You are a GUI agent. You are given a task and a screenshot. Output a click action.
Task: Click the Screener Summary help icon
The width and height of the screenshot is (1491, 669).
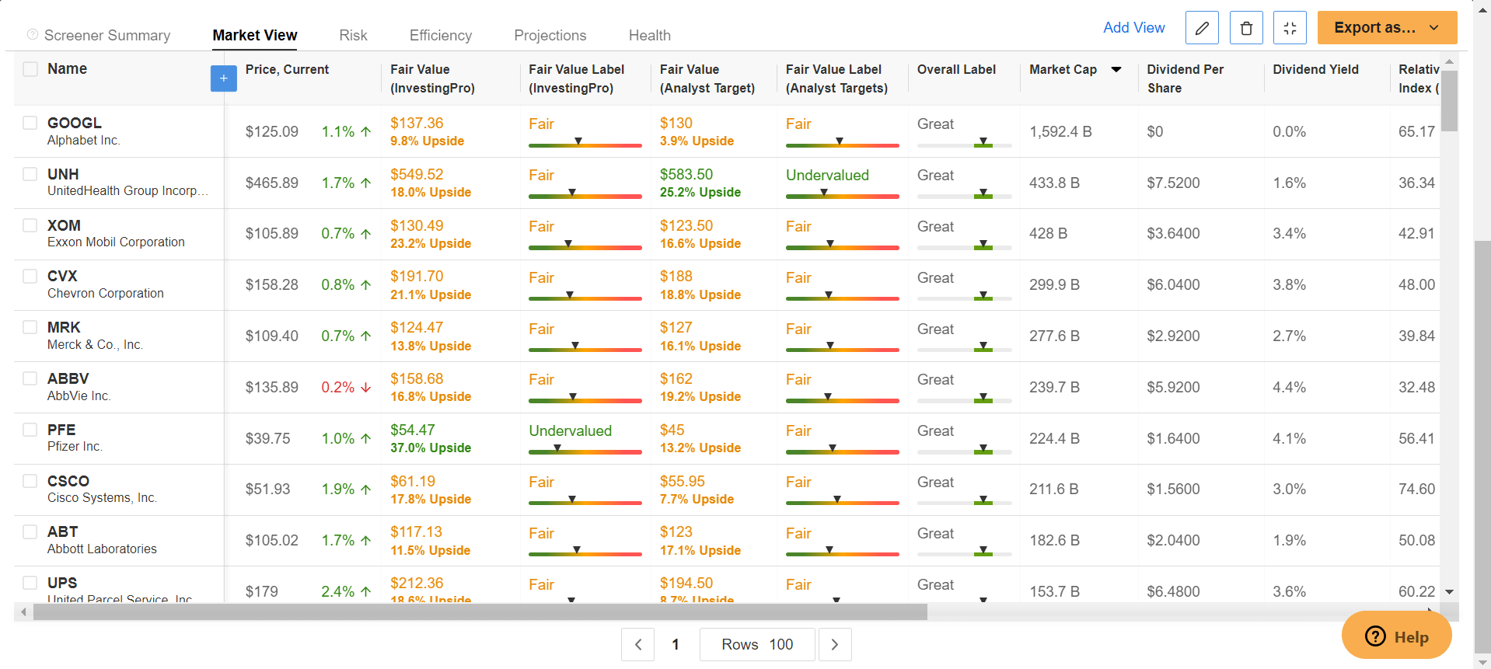33,35
